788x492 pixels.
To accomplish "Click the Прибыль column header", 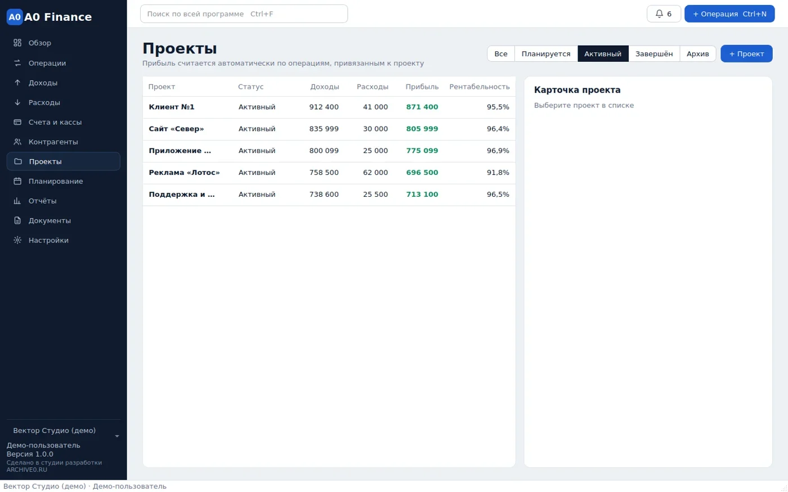I will click(x=422, y=87).
